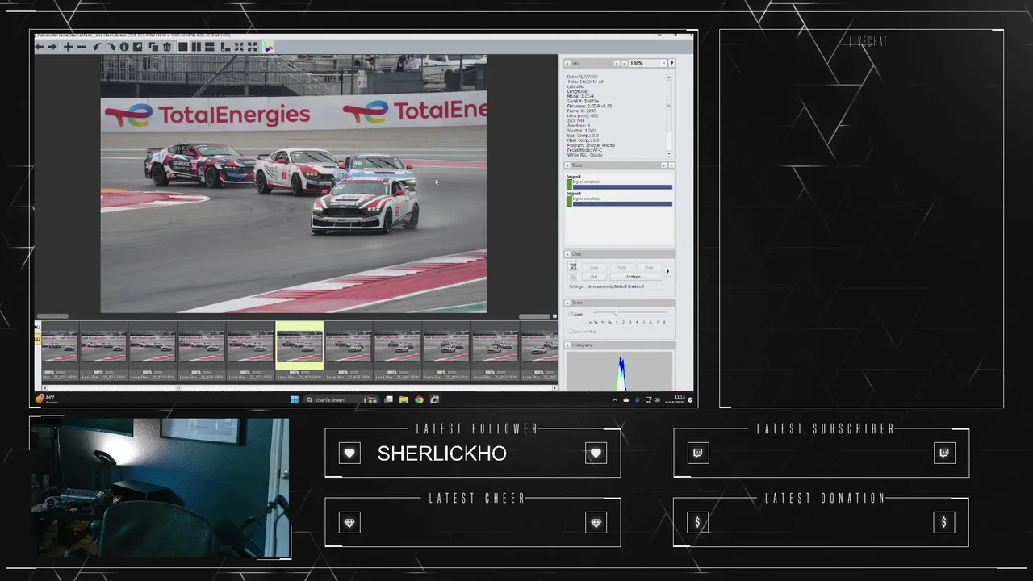The height and width of the screenshot is (581, 1033).
Task: Click filmstrip scrollbar right arrow
Action: (554, 388)
